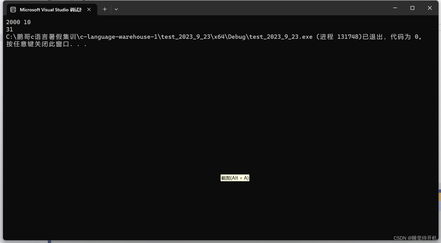Click the test_2023_9_23.exe path line
441x243 pixels.
[x=214, y=37]
